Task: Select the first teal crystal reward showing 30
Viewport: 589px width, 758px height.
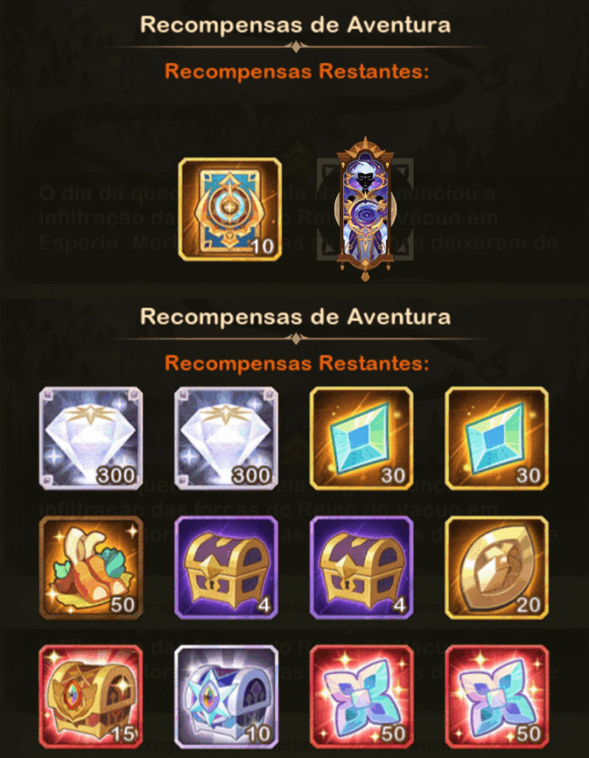Action: 362,438
